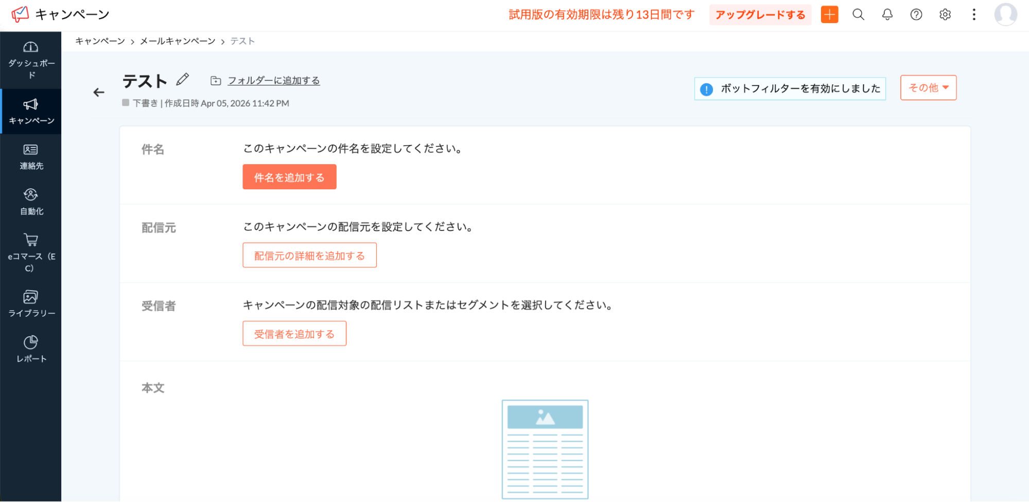Open the help question mark icon
This screenshot has height=502, width=1029.
pyautogui.click(x=916, y=14)
